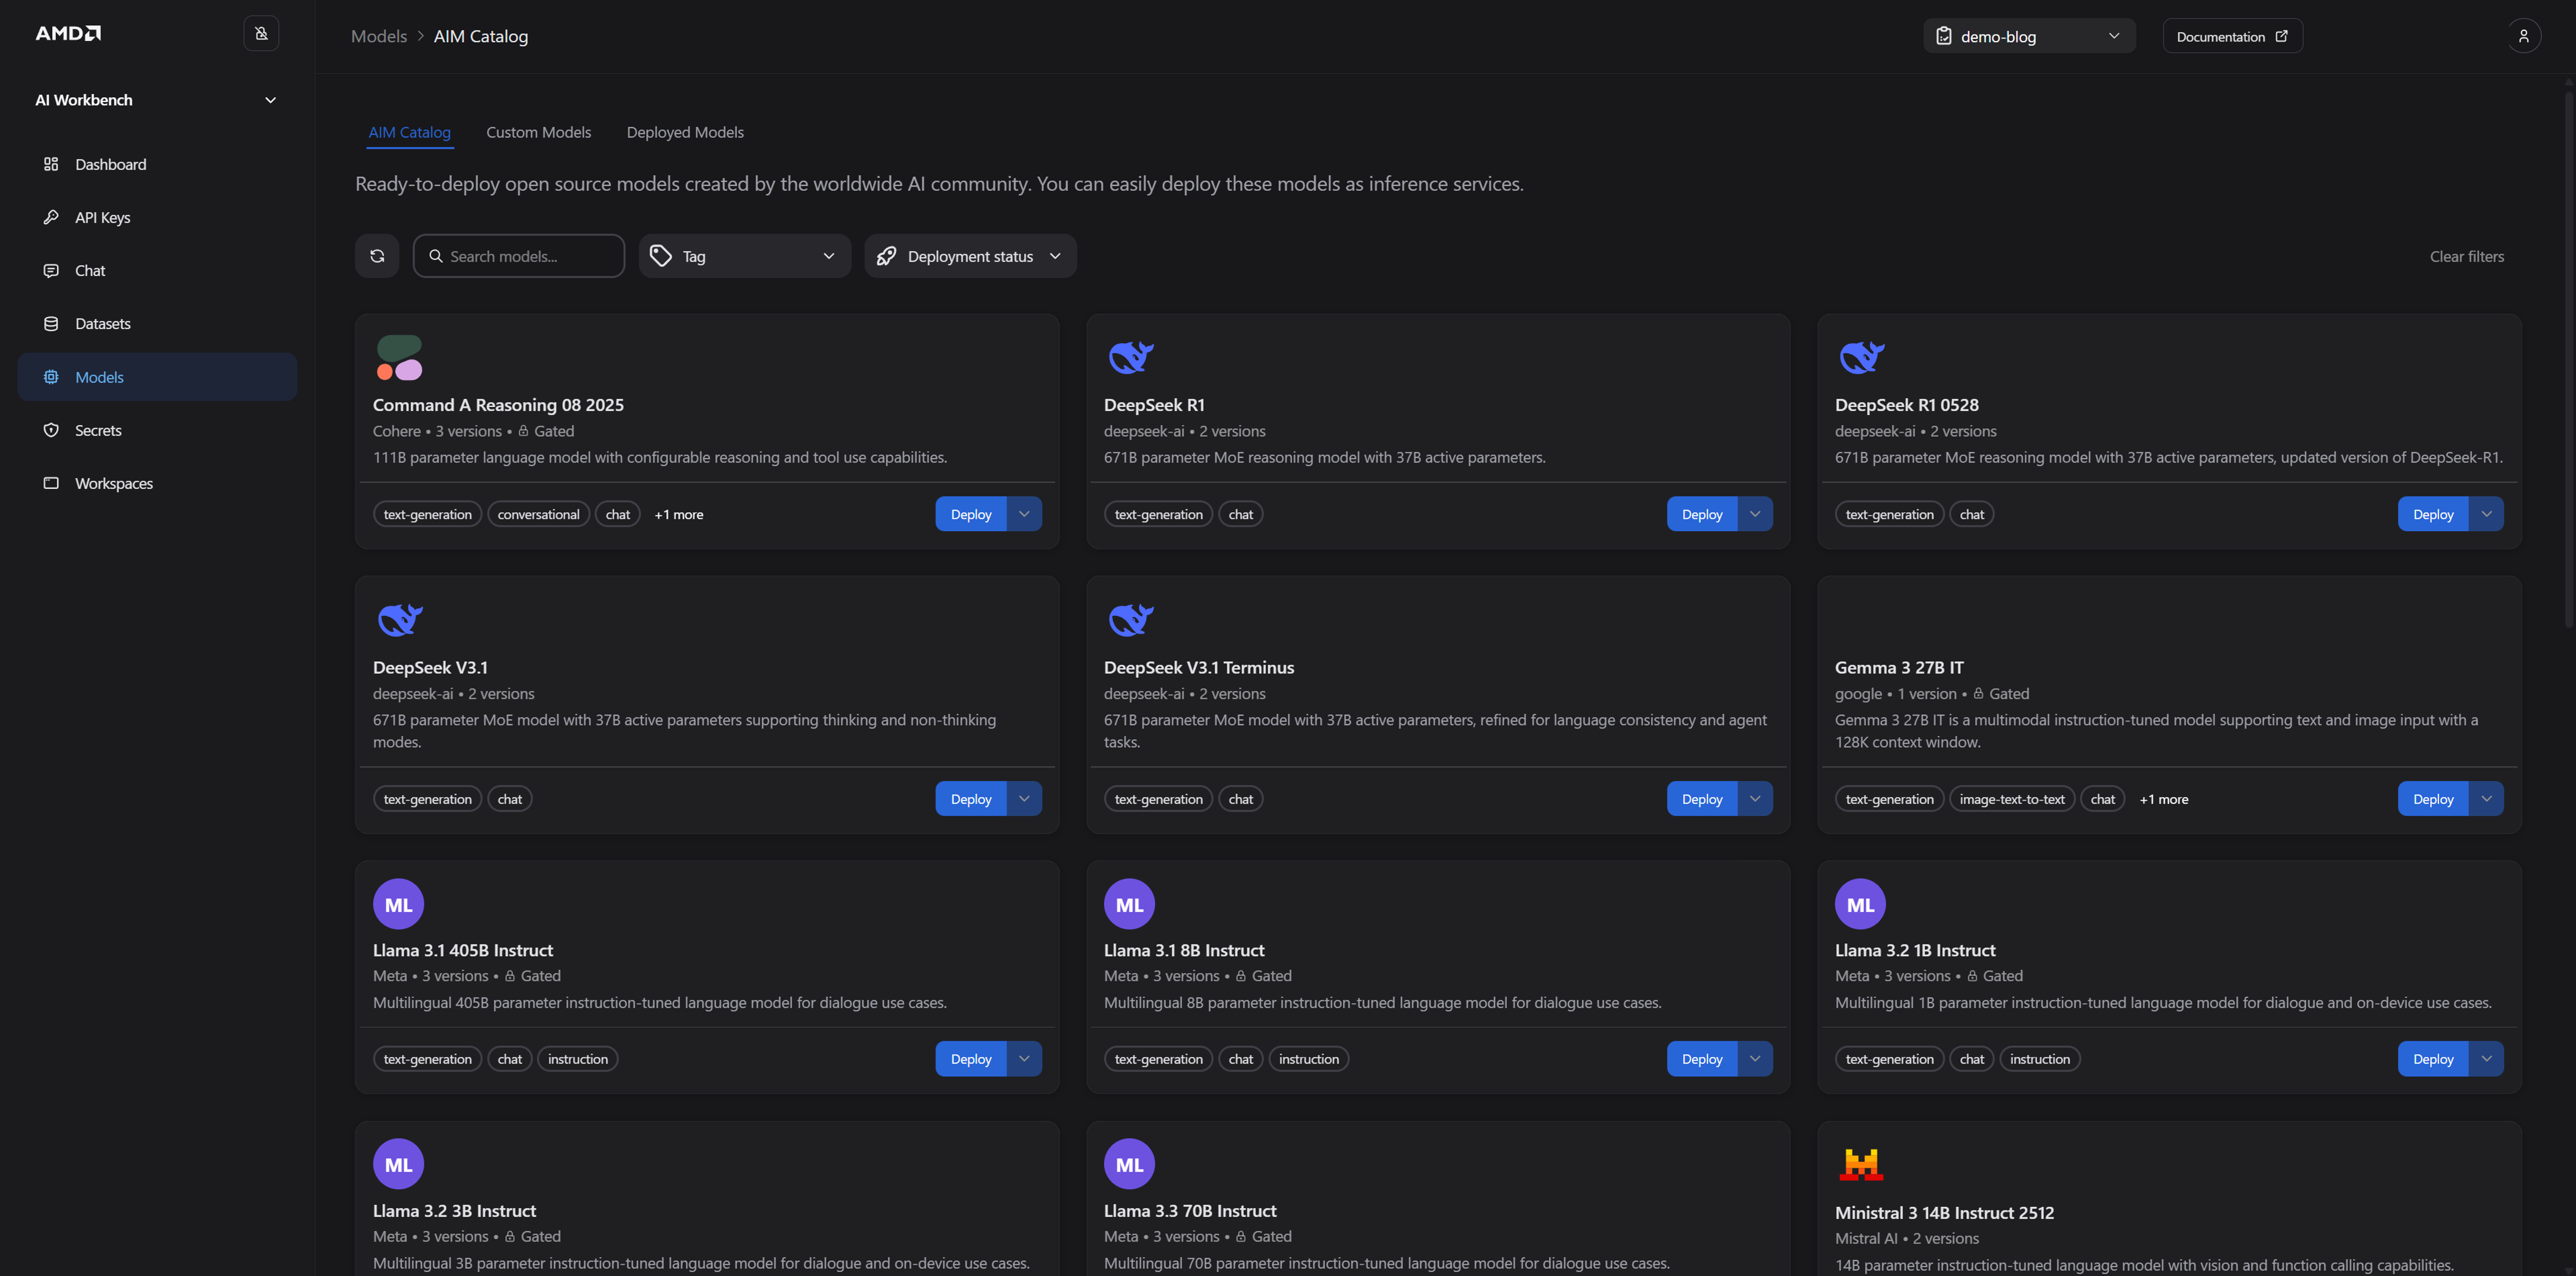
Task: Click the user profile icon
Action: point(2523,36)
